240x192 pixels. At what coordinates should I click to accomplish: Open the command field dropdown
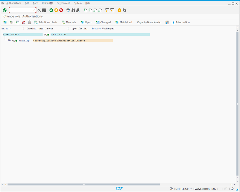[34, 10]
